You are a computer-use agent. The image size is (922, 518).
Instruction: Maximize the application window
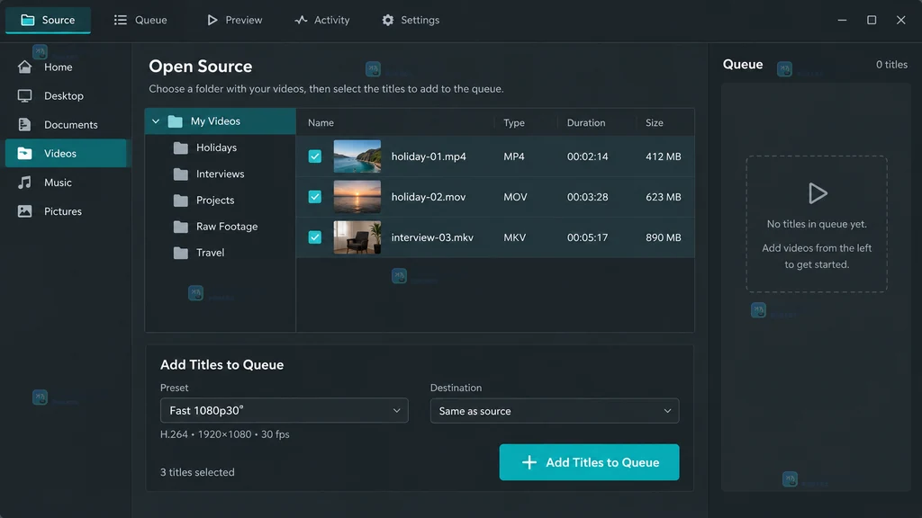click(x=872, y=20)
